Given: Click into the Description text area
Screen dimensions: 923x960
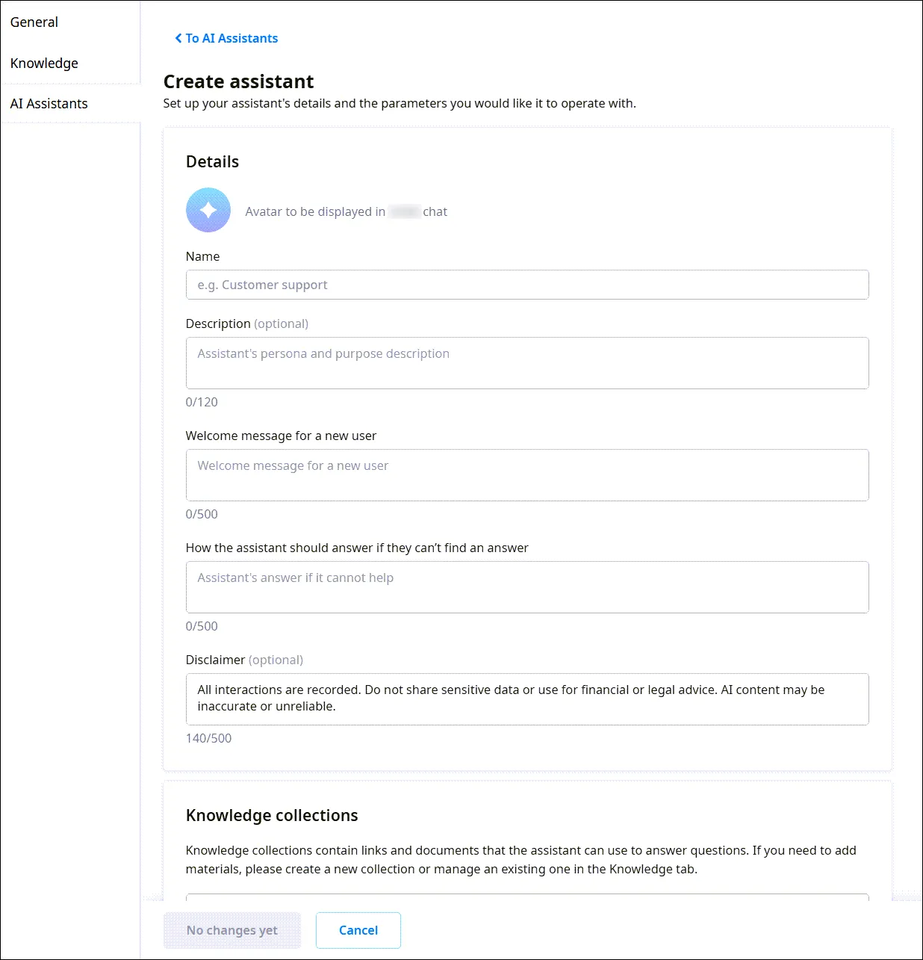Looking at the screenshot, I should click(527, 363).
